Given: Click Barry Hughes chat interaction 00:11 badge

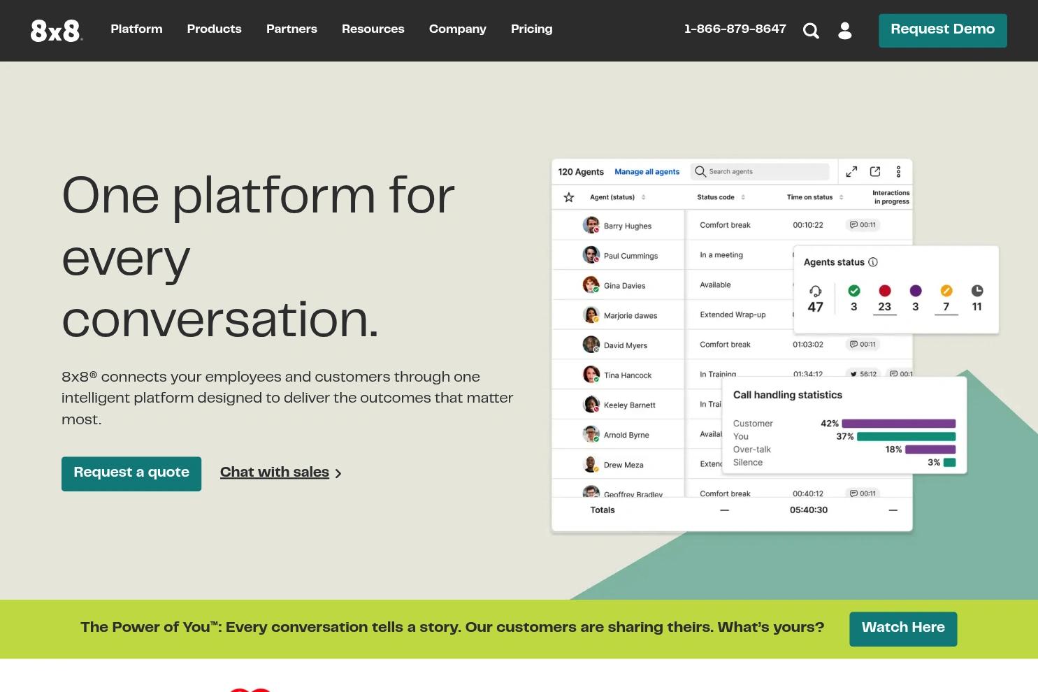Looking at the screenshot, I should [863, 225].
